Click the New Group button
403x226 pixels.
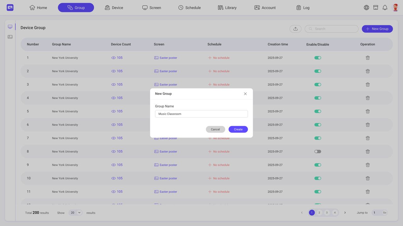point(377,29)
